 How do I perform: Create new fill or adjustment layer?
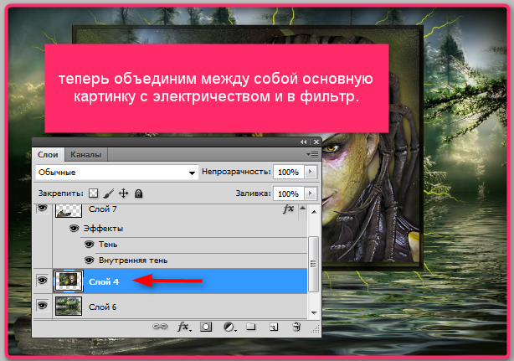[x=229, y=327]
